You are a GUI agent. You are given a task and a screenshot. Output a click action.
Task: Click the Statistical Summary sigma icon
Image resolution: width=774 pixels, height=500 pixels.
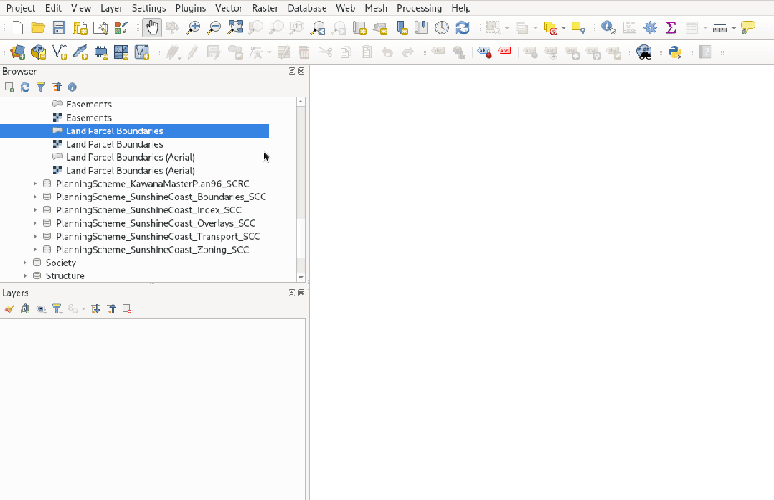click(x=671, y=27)
